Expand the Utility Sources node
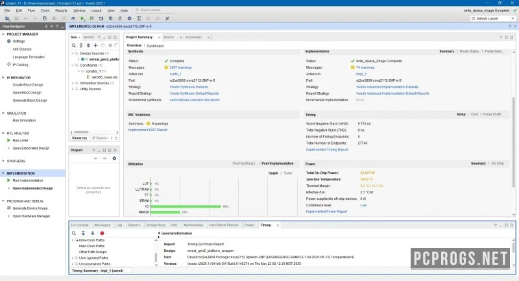 coord(73,89)
